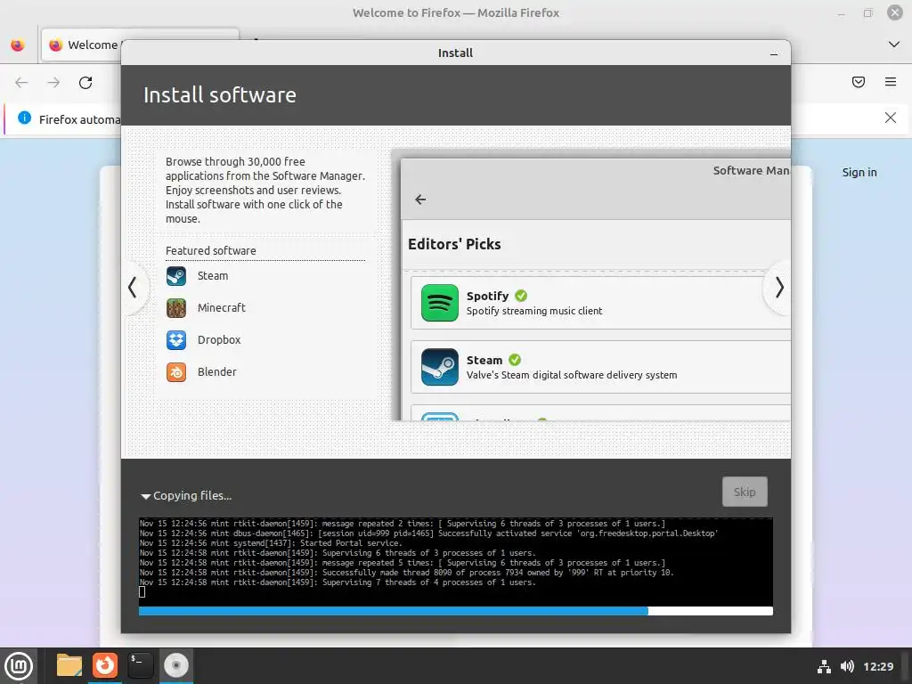Open the file manager from the panel
The image size is (912, 684).
[69, 665]
